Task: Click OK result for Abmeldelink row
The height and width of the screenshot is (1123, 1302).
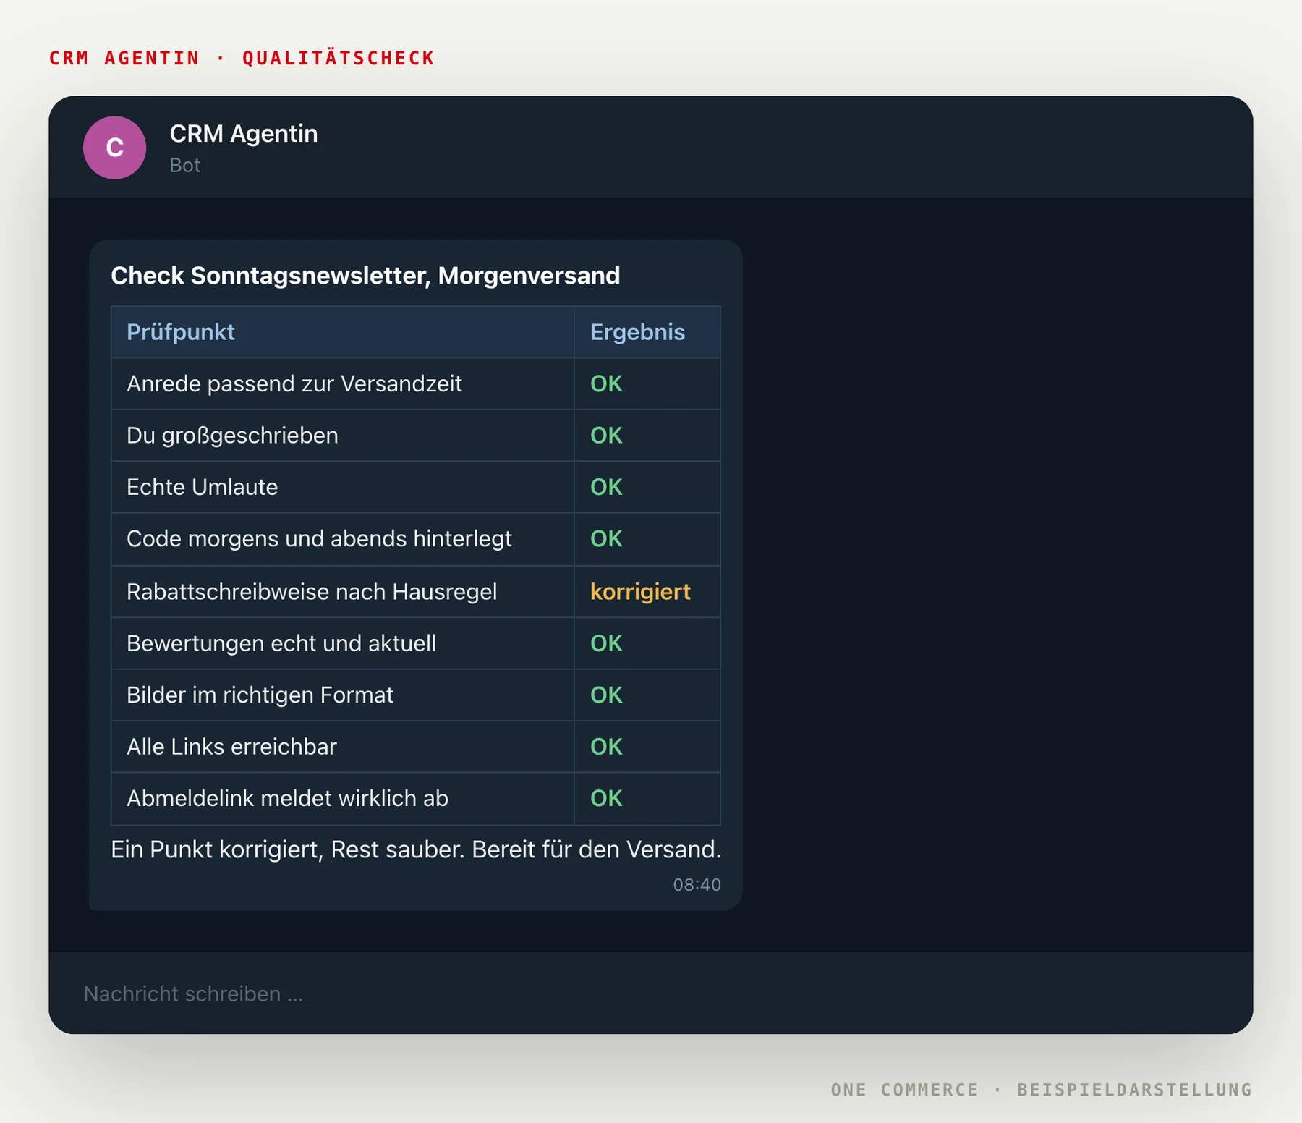Action: 606,798
